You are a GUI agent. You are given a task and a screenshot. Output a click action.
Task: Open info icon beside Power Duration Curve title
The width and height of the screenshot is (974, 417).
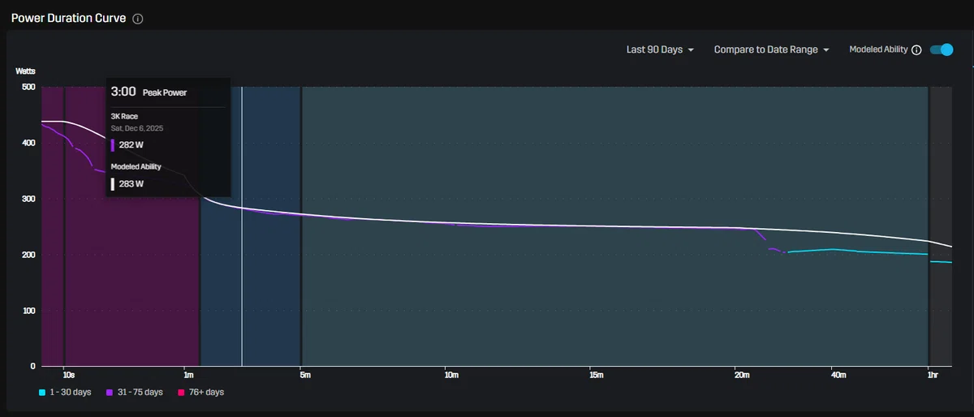(x=138, y=19)
